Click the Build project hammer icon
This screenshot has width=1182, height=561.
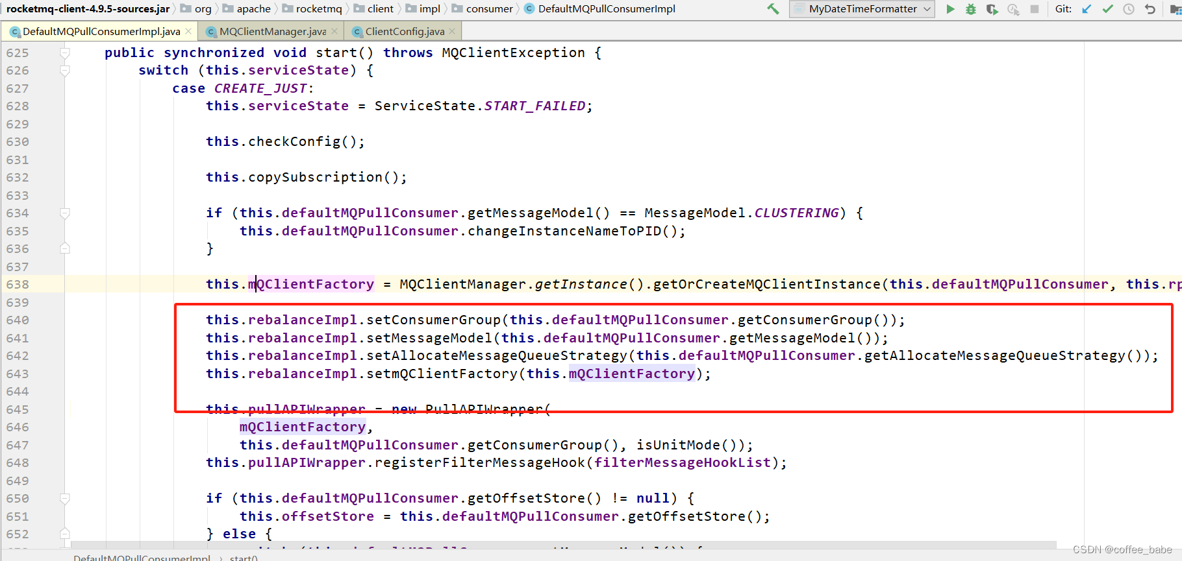tap(773, 9)
